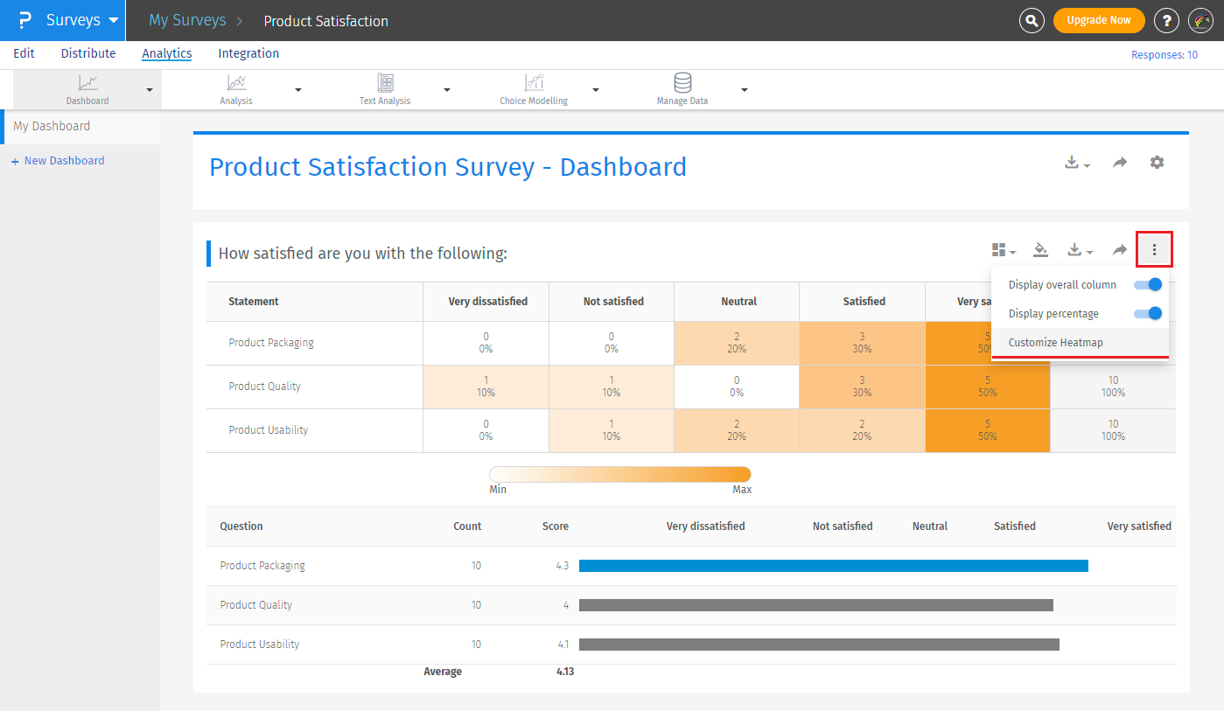Image resolution: width=1224 pixels, height=711 pixels.
Task: Toggle the Display overall column switch
Action: (1147, 284)
